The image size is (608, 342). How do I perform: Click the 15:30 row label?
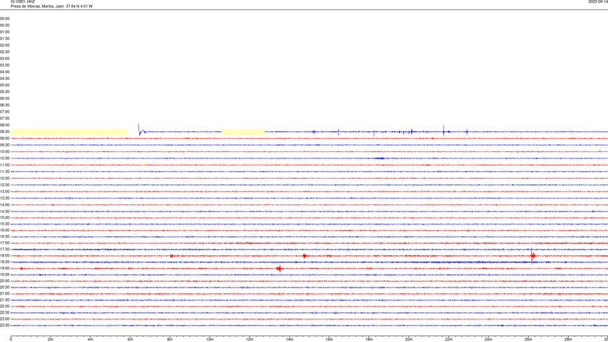tap(4, 224)
